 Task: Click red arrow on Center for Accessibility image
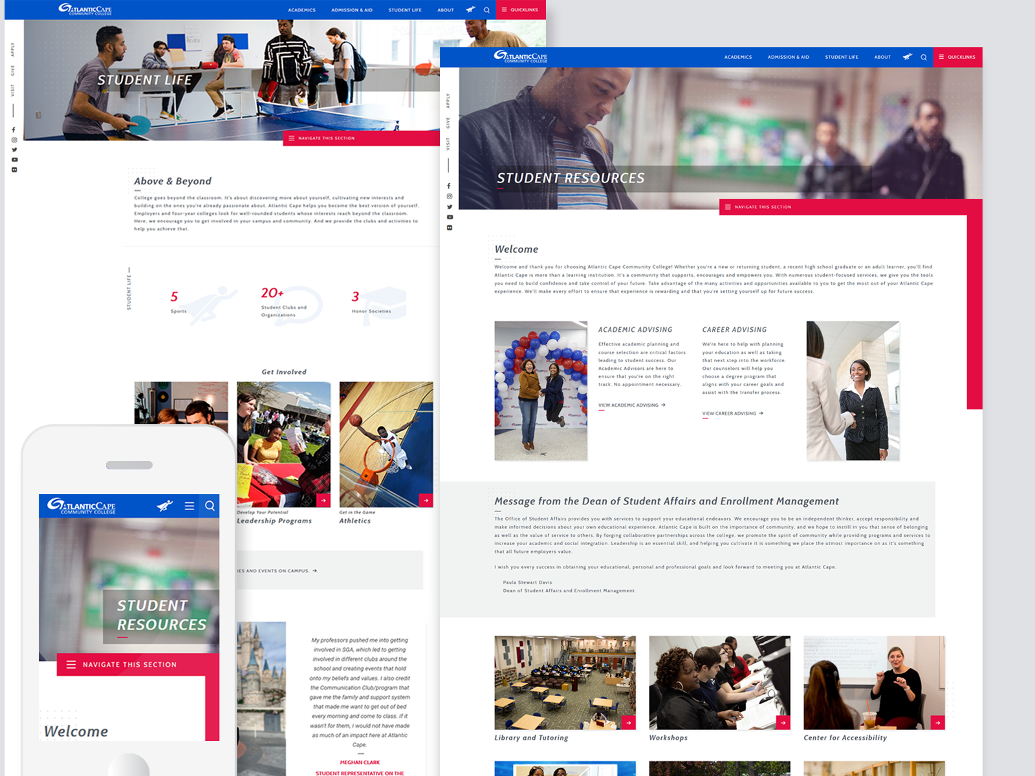937,722
